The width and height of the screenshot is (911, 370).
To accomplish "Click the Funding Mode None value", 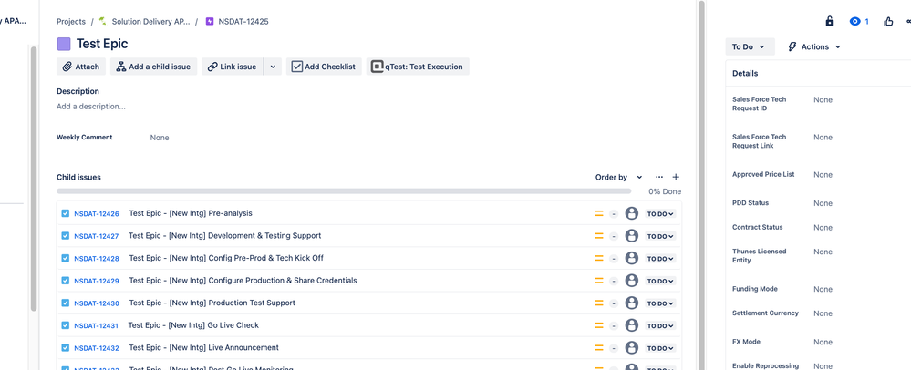I will click(823, 289).
